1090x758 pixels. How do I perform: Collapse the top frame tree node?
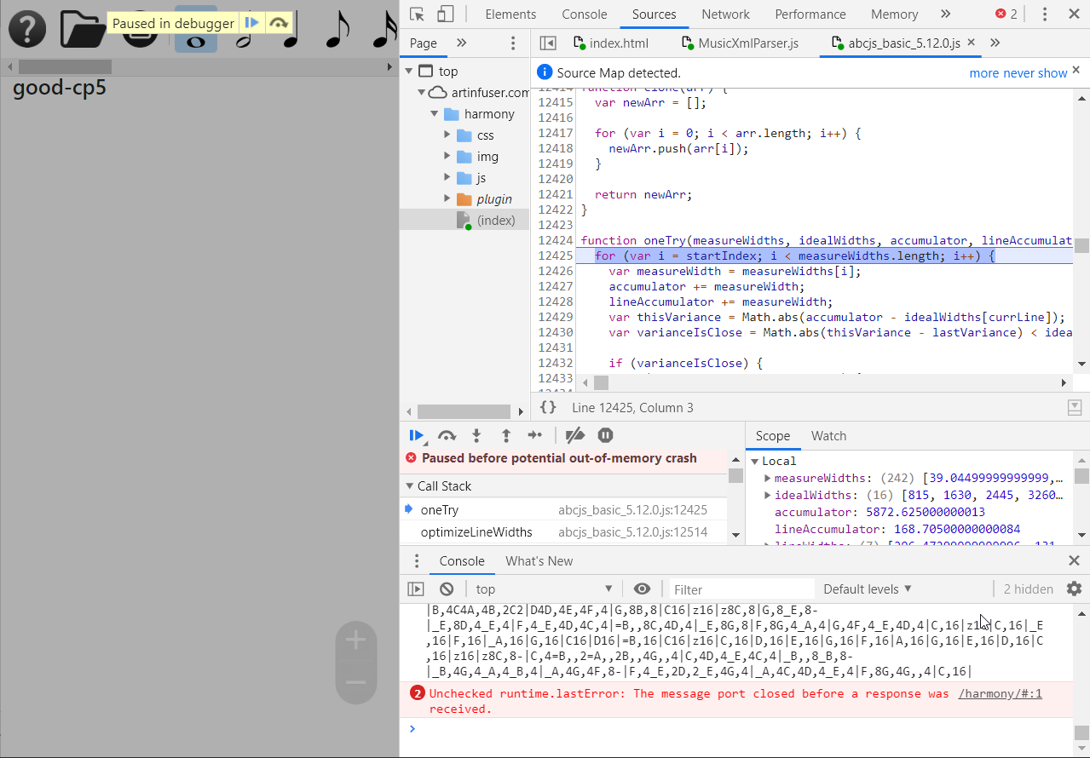(x=409, y=72)
